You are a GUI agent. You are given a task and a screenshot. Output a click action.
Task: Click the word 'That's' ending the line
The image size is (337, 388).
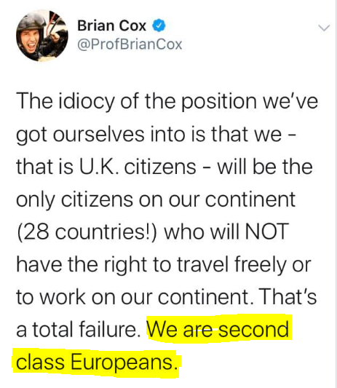[288, 296]
